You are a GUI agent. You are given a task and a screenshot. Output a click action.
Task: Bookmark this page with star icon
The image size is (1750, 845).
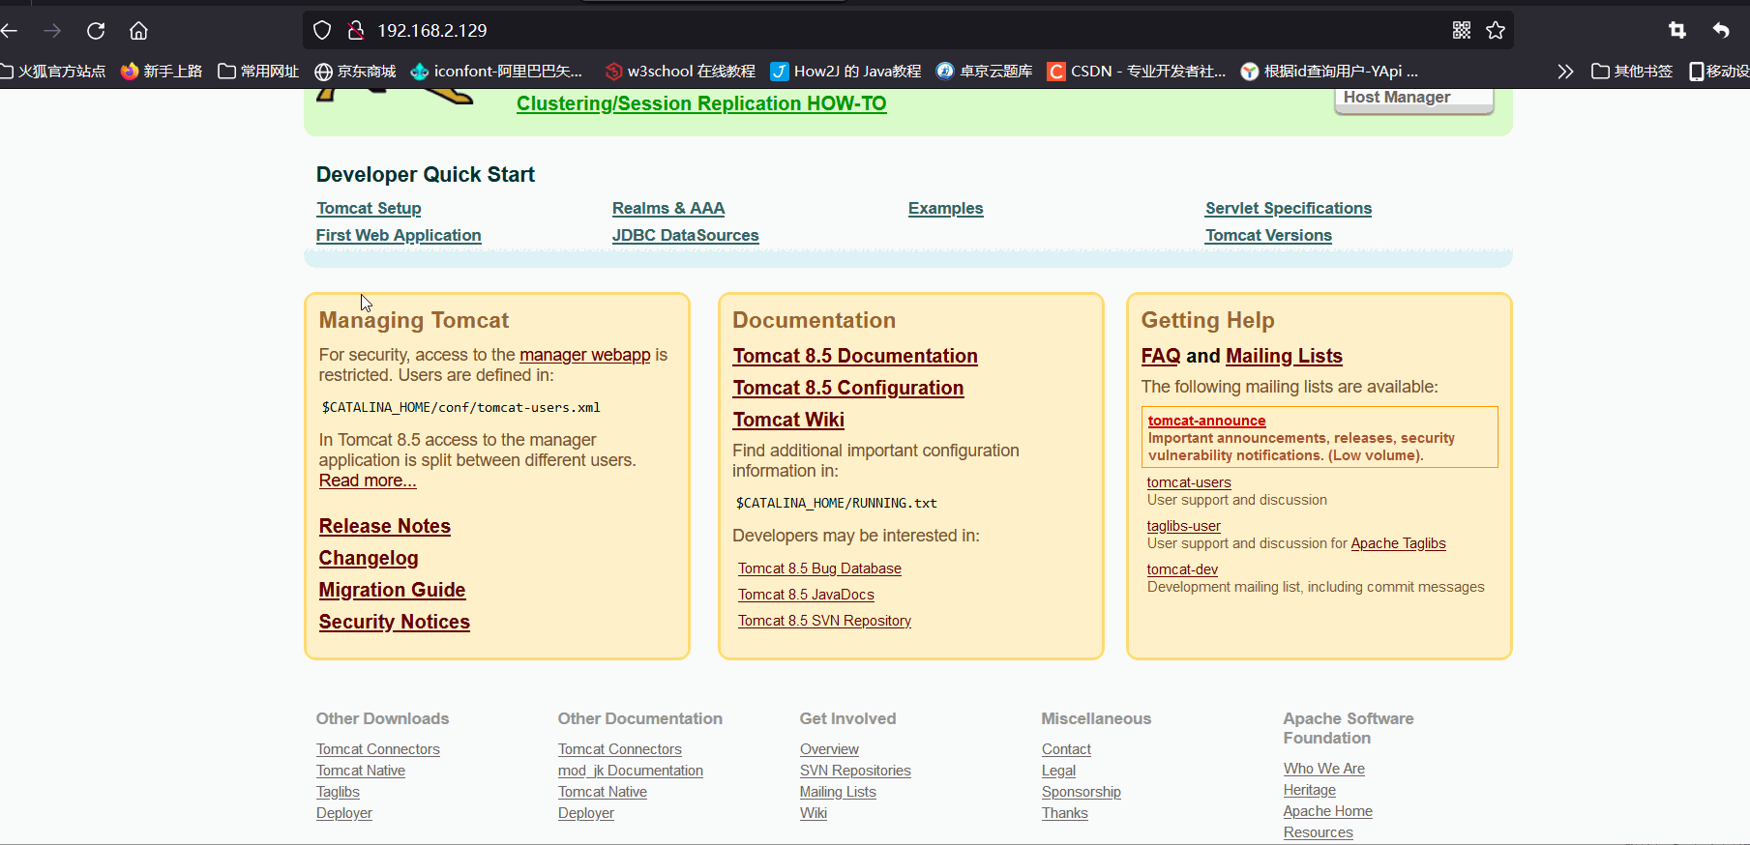point(1496,31)
